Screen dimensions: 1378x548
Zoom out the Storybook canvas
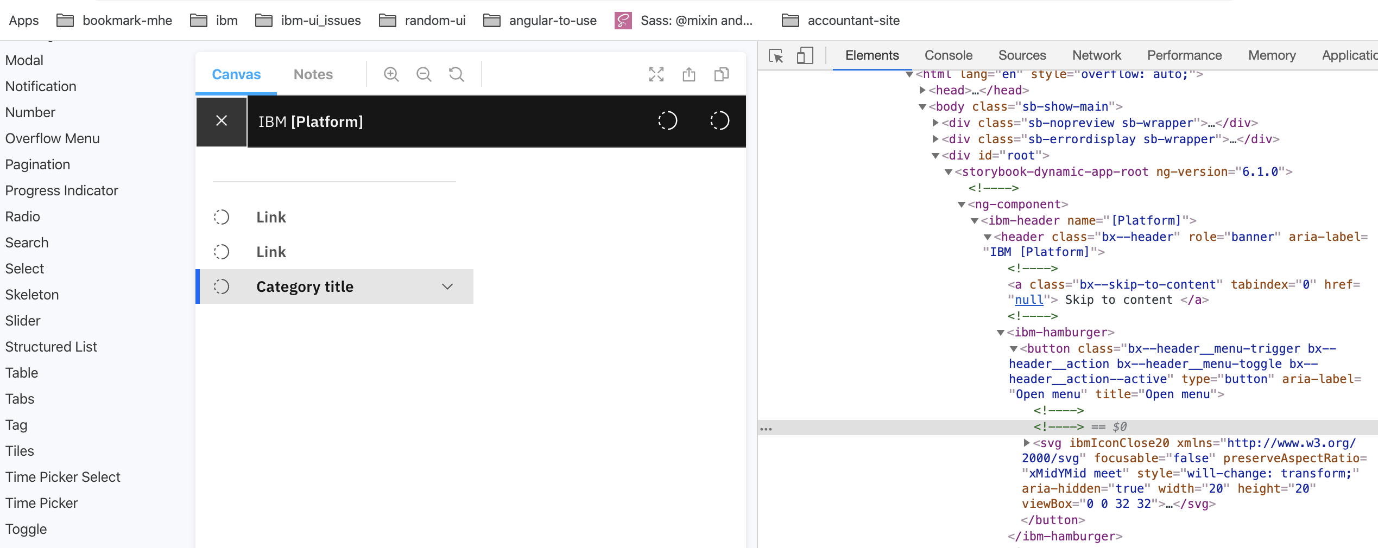(423, 74)
